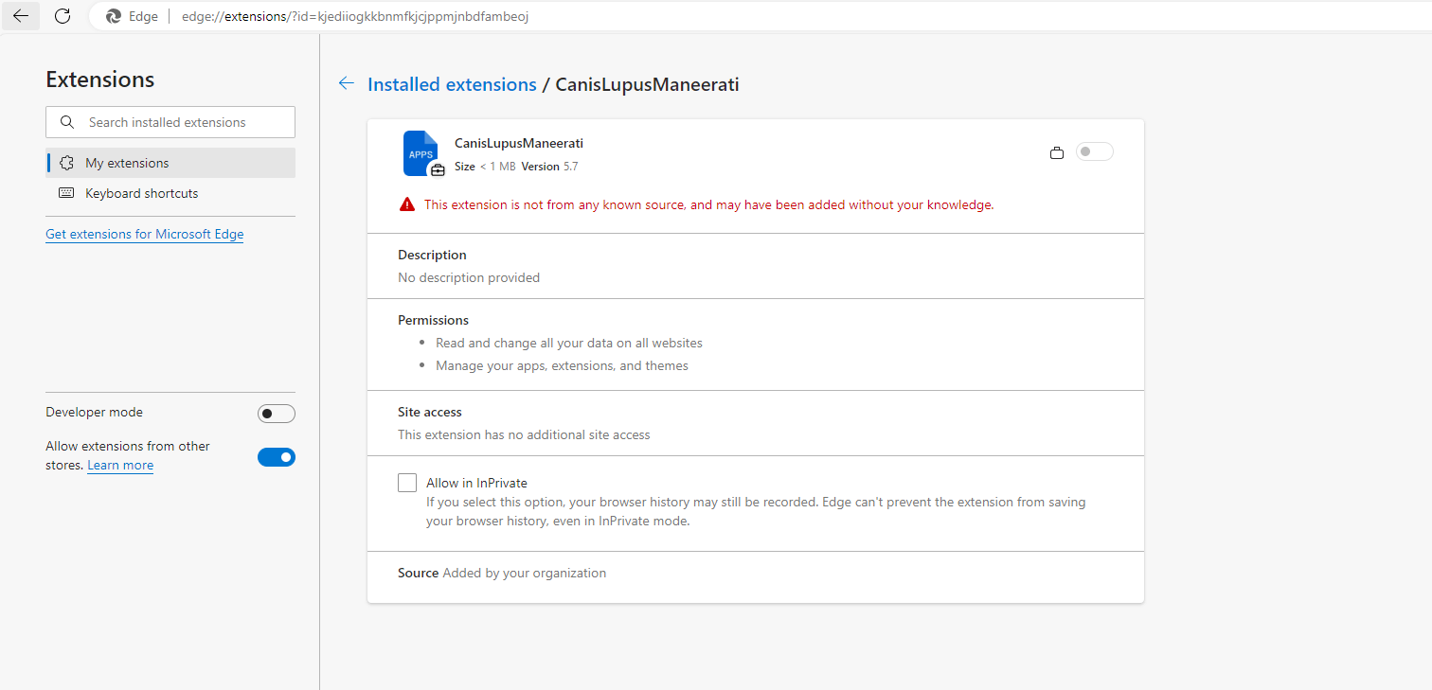
Task: Click the CanisLupusManeerati APPS file icon
Action: [421, 153]
